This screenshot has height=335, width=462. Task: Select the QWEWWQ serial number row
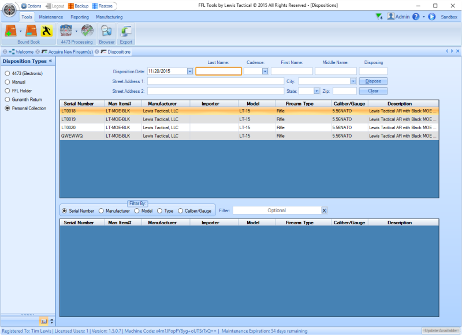coord(249,136)
